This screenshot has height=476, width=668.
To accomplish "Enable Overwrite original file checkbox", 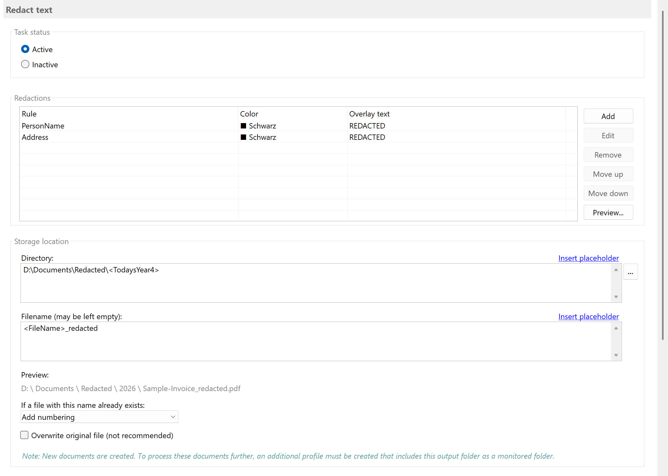I will click(24, 435).
